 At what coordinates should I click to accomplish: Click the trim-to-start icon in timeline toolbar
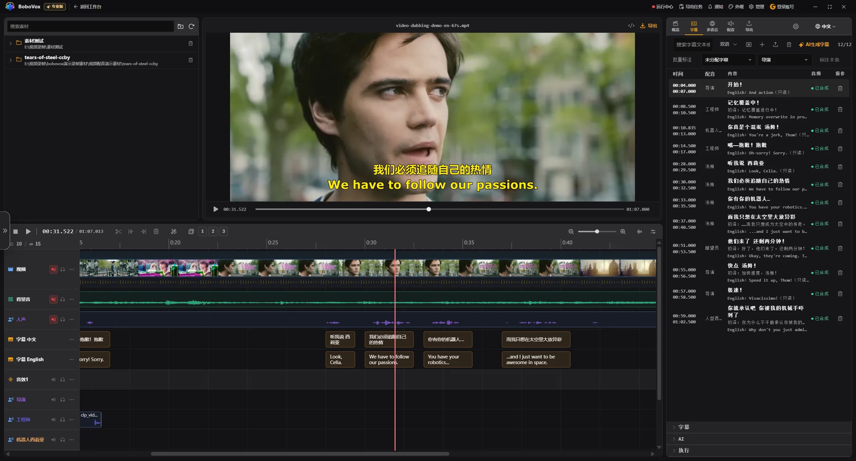point(131,232)
